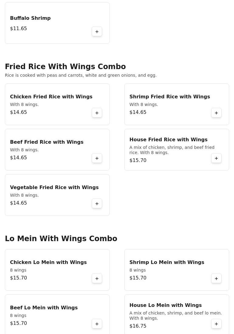Select the House Lo Mein description text
This screenshot has height=334, width=234.
tap(175, 315)
